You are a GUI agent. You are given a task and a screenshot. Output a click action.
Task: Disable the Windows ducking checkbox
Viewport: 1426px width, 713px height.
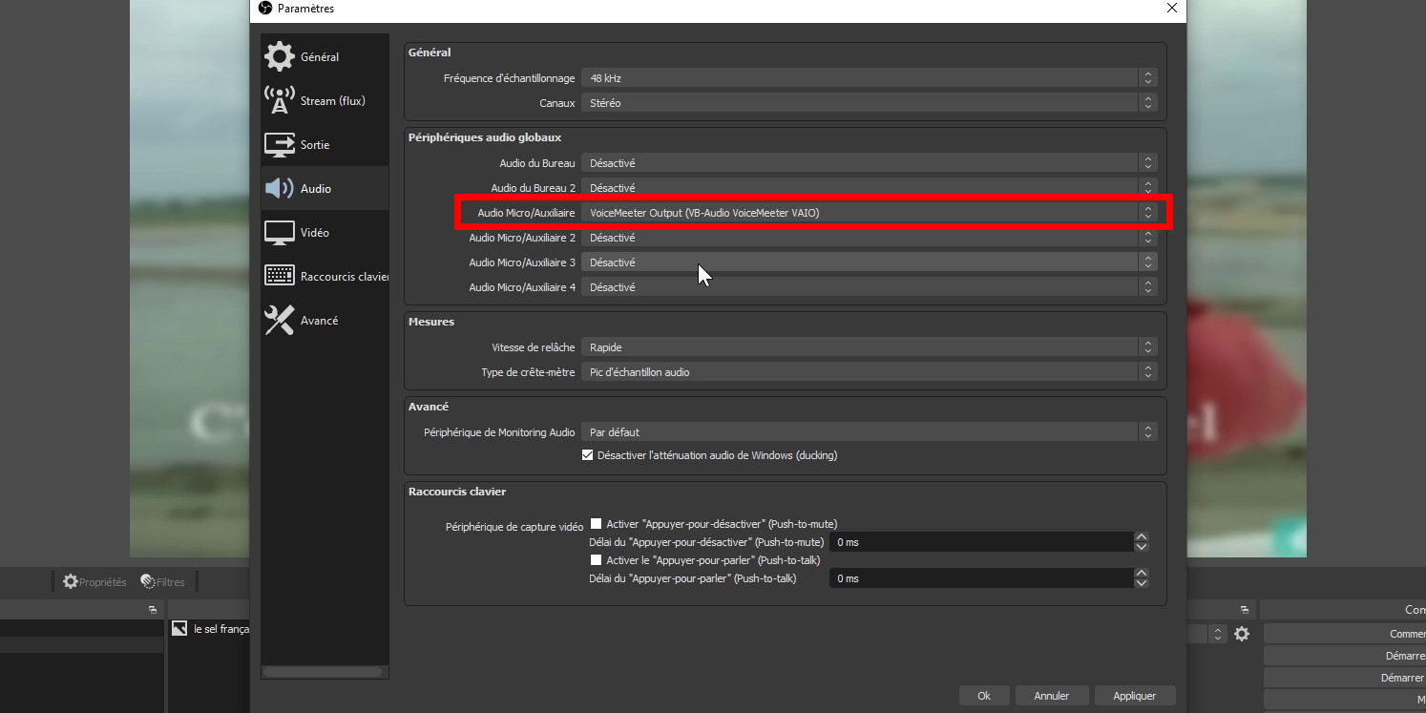588,455
